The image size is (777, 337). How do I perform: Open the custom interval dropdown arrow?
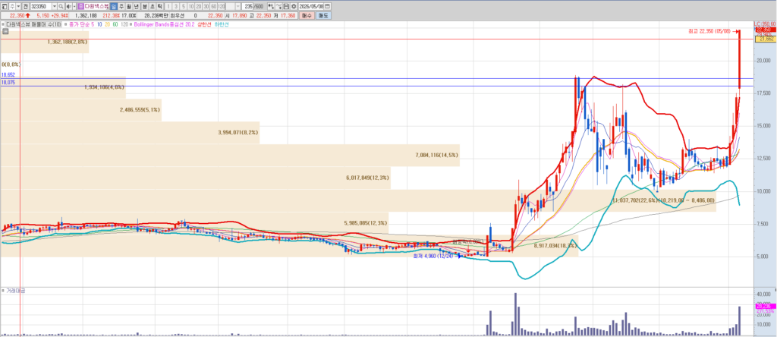(x=238, y=6)
